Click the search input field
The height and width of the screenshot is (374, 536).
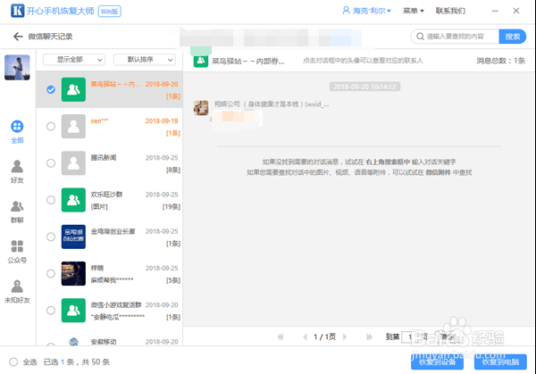tap(456, 37)
